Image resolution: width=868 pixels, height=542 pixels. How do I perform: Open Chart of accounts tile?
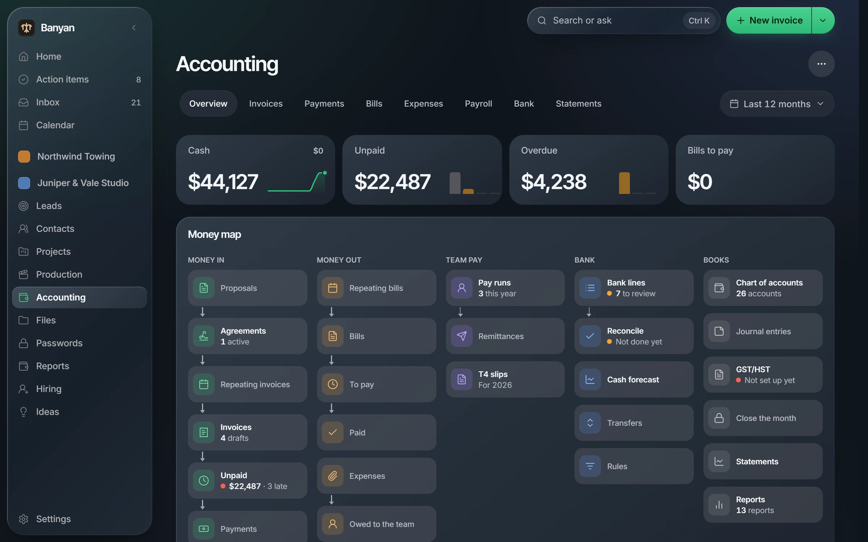click(763, 288)
